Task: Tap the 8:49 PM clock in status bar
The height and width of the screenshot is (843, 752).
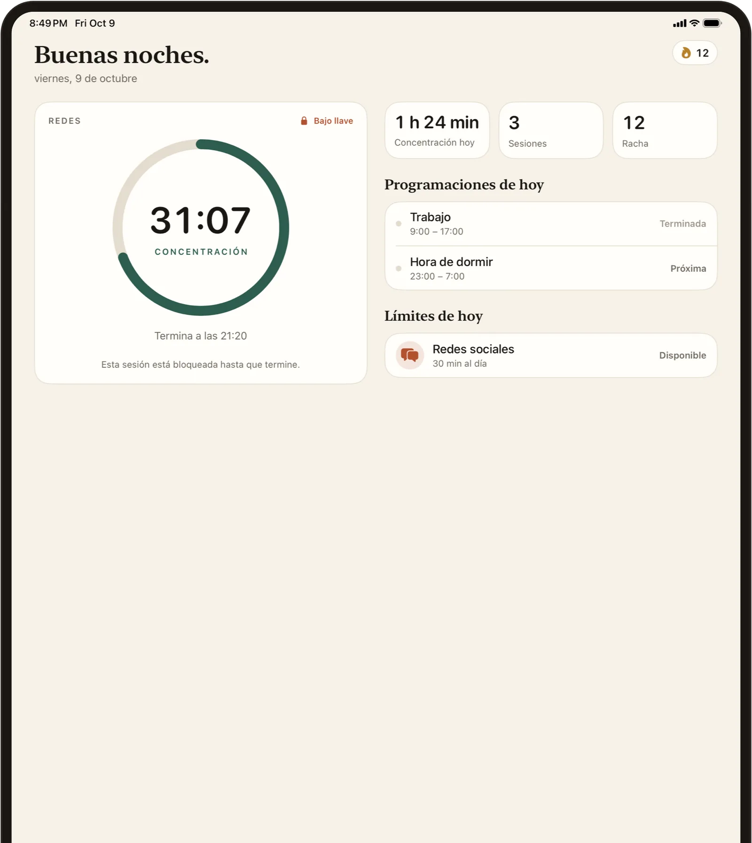Action: (48, 23)
